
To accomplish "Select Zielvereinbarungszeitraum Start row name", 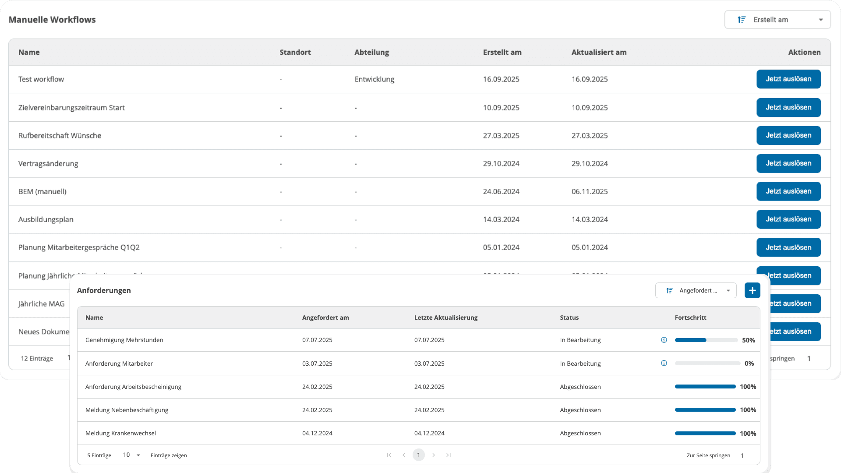I will click(x=71, y=108).
